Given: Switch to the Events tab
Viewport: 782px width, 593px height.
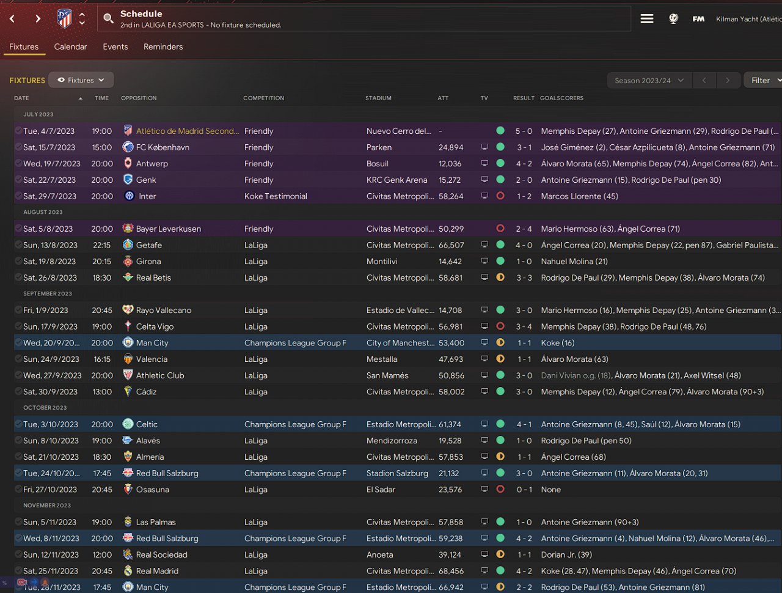Looking at the screenshot, I should click(x=115, y=47).
